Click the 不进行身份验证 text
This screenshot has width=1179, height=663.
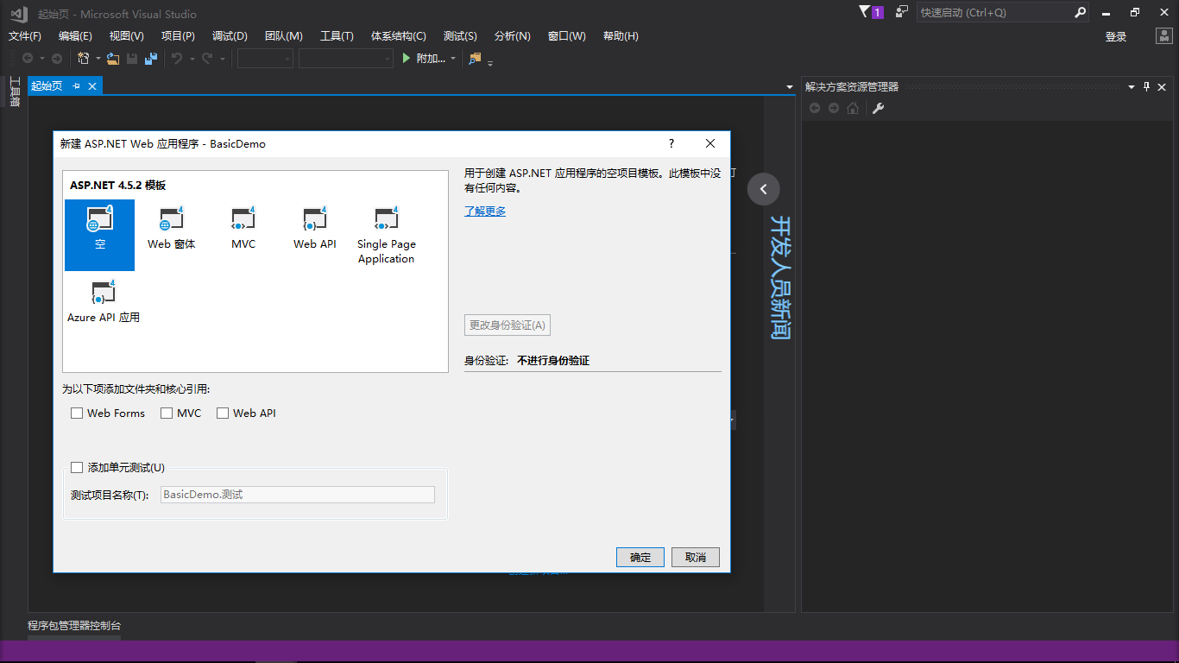tap(553, 361)
